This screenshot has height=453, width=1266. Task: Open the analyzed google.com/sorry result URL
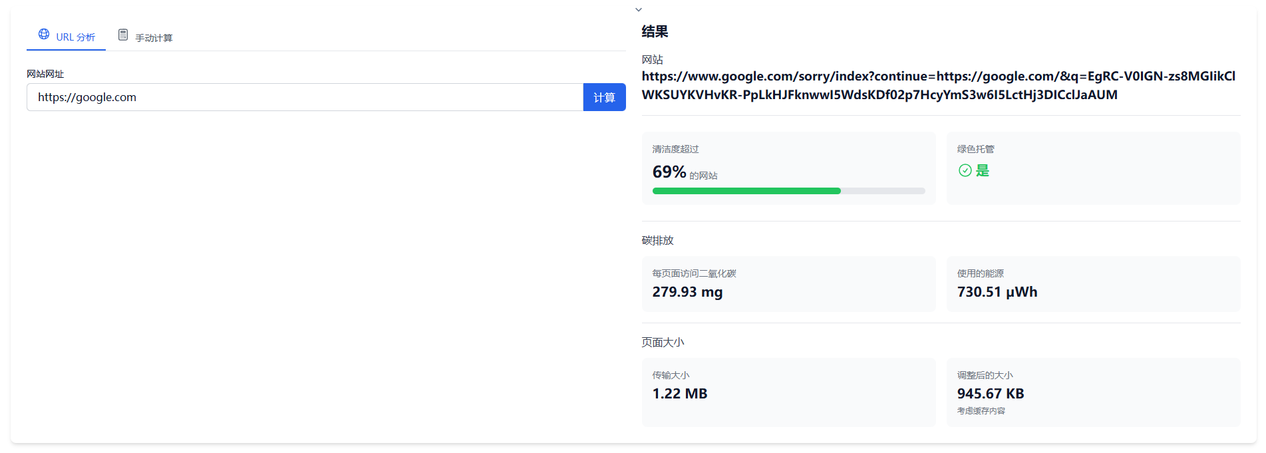click(938, 86)
